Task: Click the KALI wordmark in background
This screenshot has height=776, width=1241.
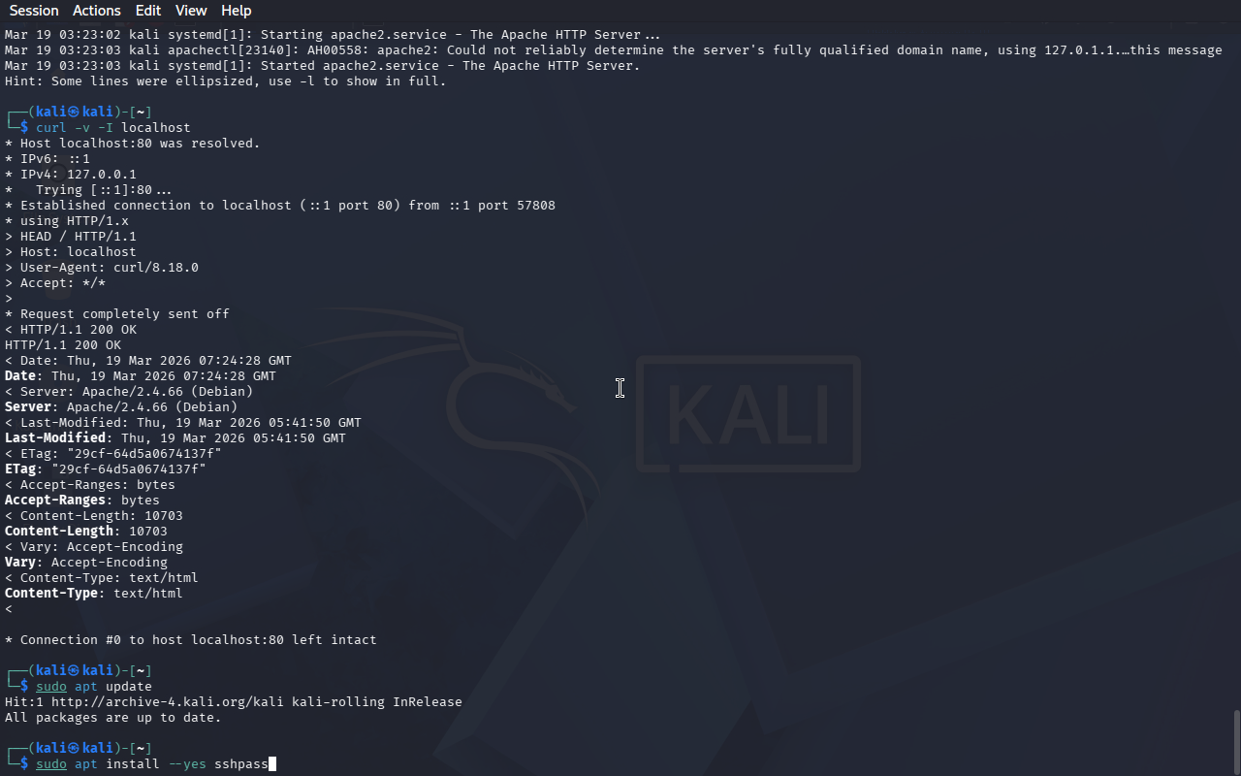Action: [x=748, y=414]
